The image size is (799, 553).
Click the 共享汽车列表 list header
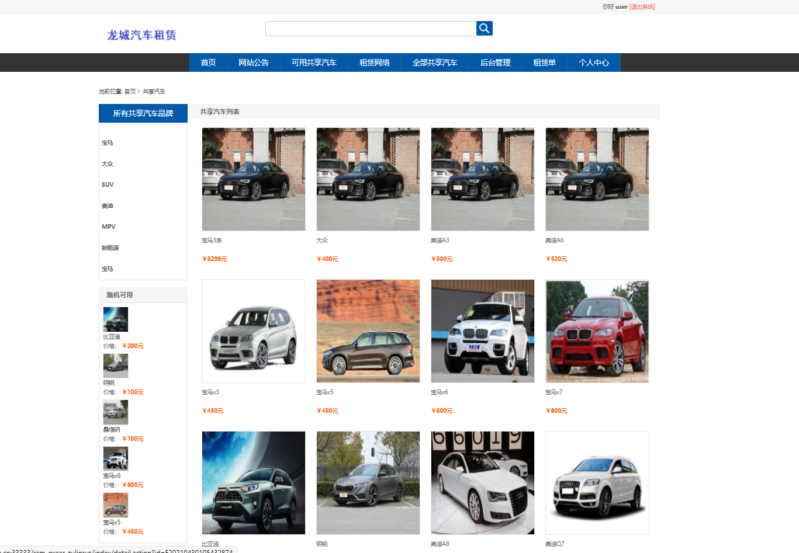click(x=426, y=112)
